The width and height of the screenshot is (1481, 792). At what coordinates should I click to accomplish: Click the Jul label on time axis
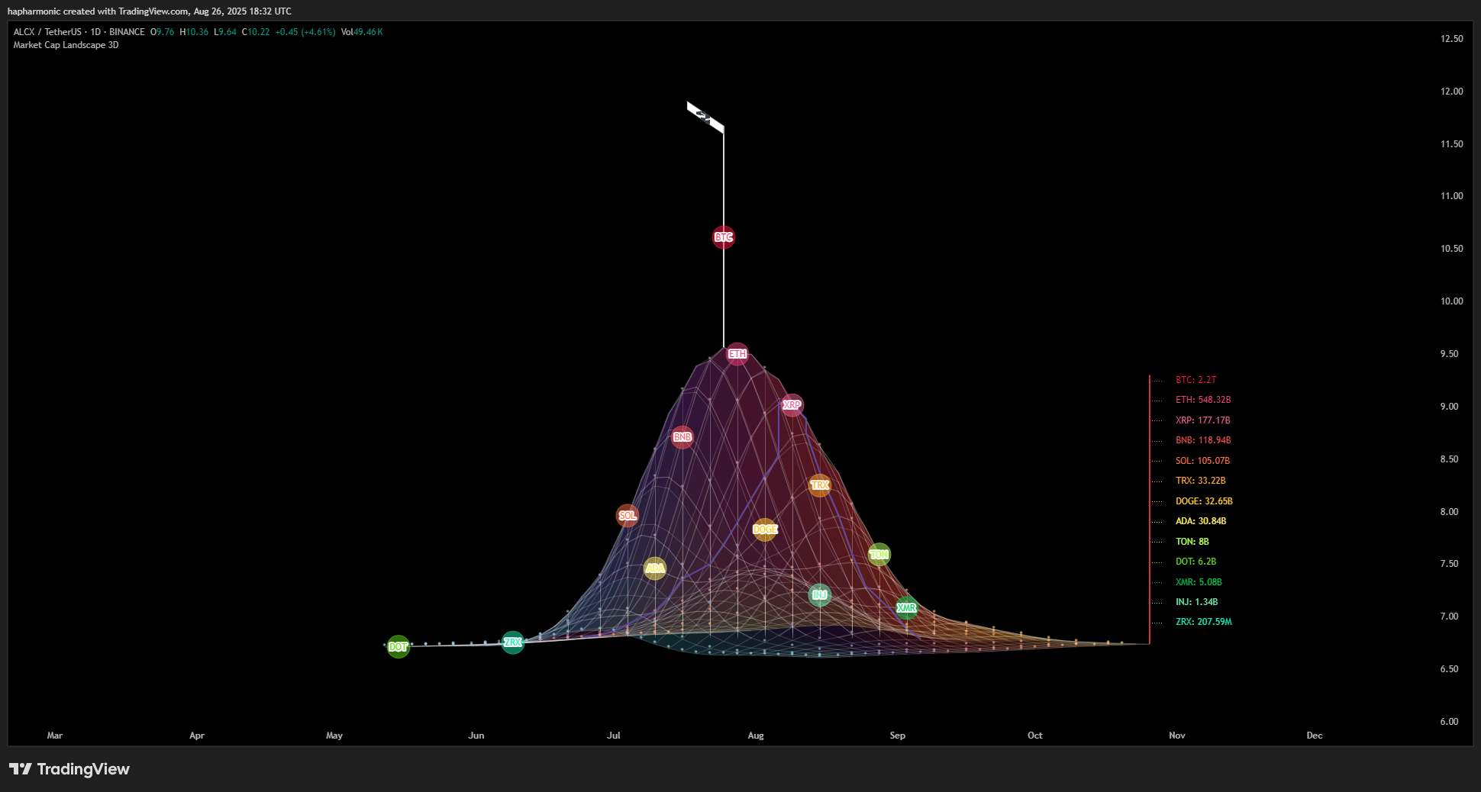tap(614, 736)
